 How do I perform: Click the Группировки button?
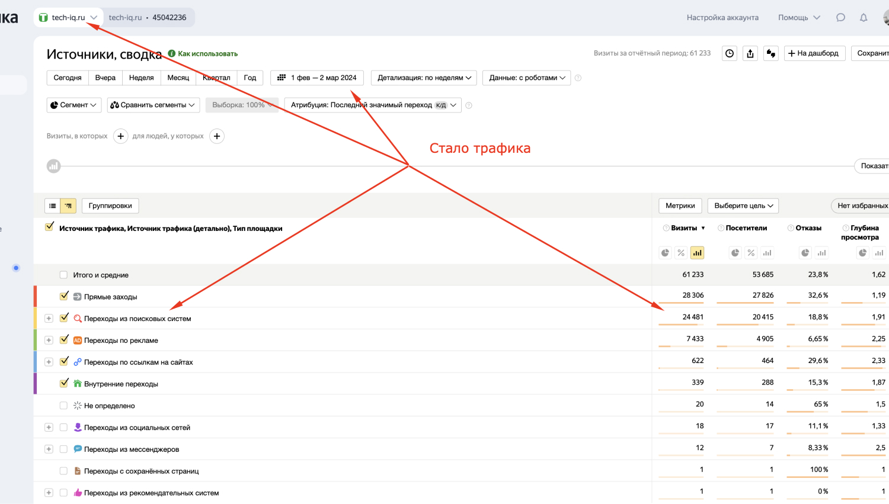point(110,206)
